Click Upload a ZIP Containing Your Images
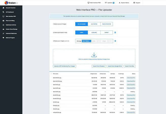This screenshot has width=166, height=114. click(x=64, y=66)
